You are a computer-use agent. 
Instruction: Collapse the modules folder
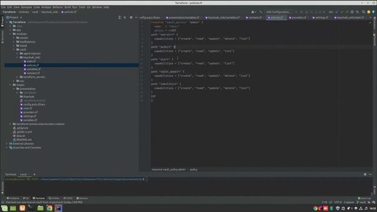click(11, 34)
